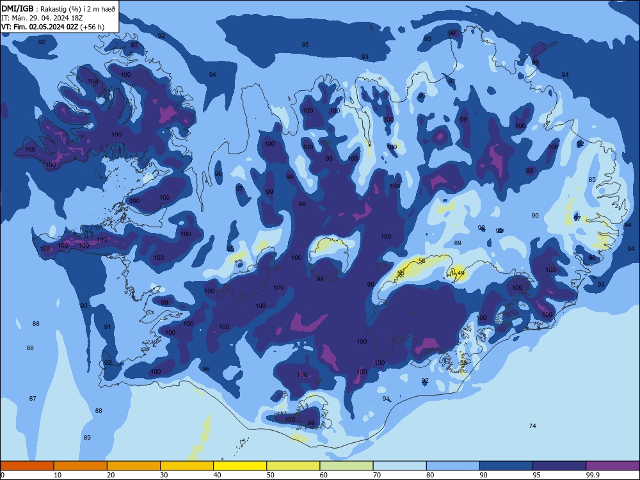The image size is (640, 480).
Task: Select the 20–30 legend color swatch
Action: click(x=134, y=466)
